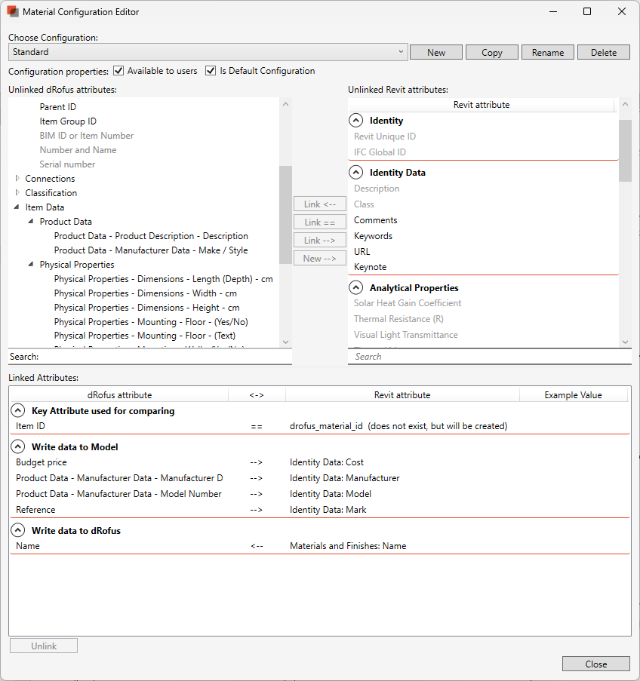Collapse the Write data to dRofus section

pos(18,531)
